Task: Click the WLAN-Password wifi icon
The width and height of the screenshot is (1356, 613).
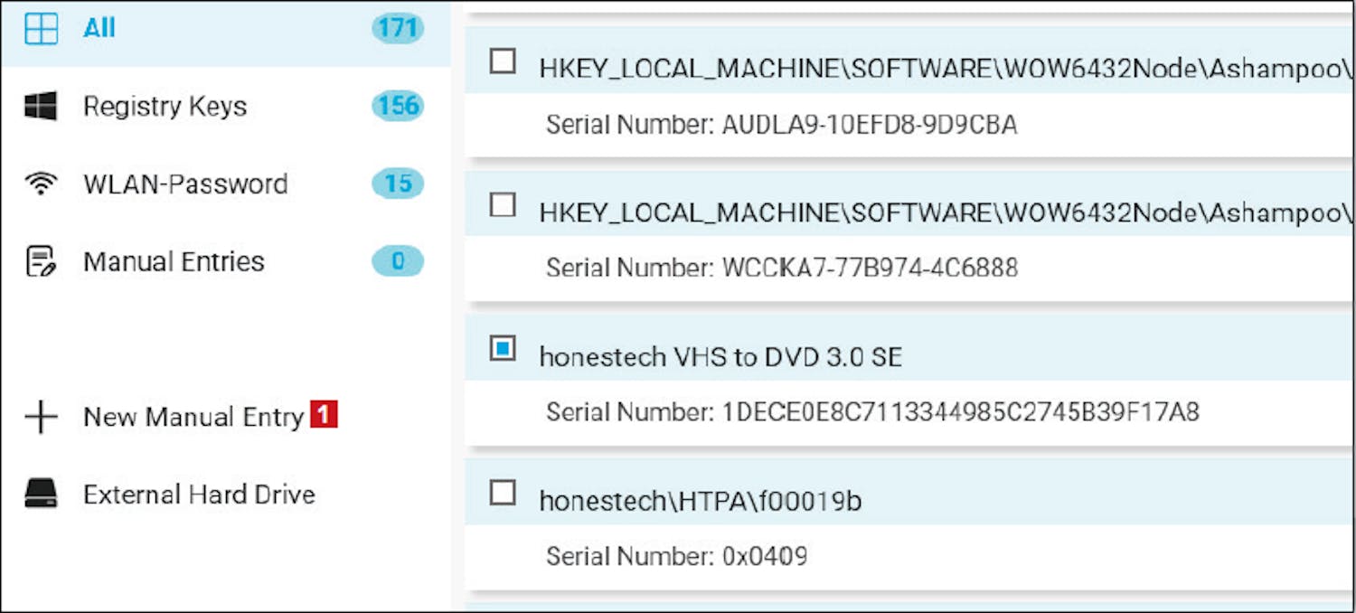Action: pos(41,184)
